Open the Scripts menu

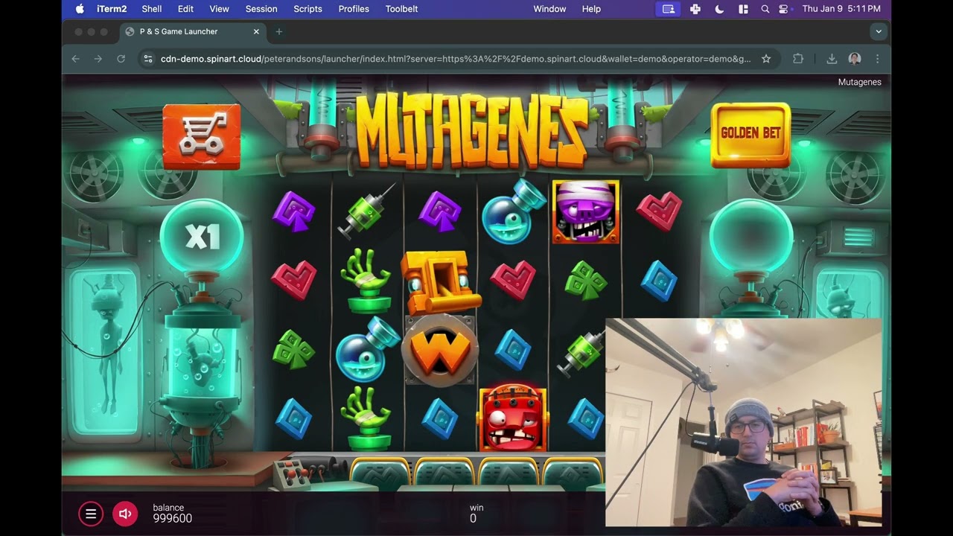pos(307,9)
